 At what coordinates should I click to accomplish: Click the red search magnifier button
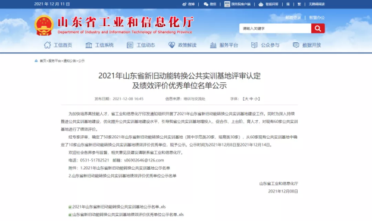(318, 29)
